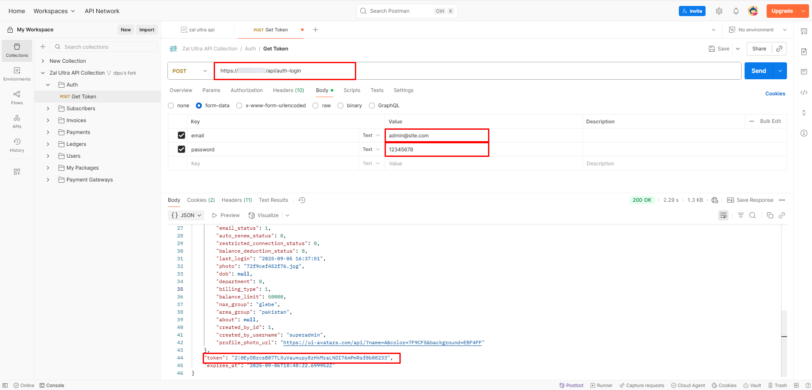Click the response link icon
This screenshot has height=390, width=812.
pos(782,215)
